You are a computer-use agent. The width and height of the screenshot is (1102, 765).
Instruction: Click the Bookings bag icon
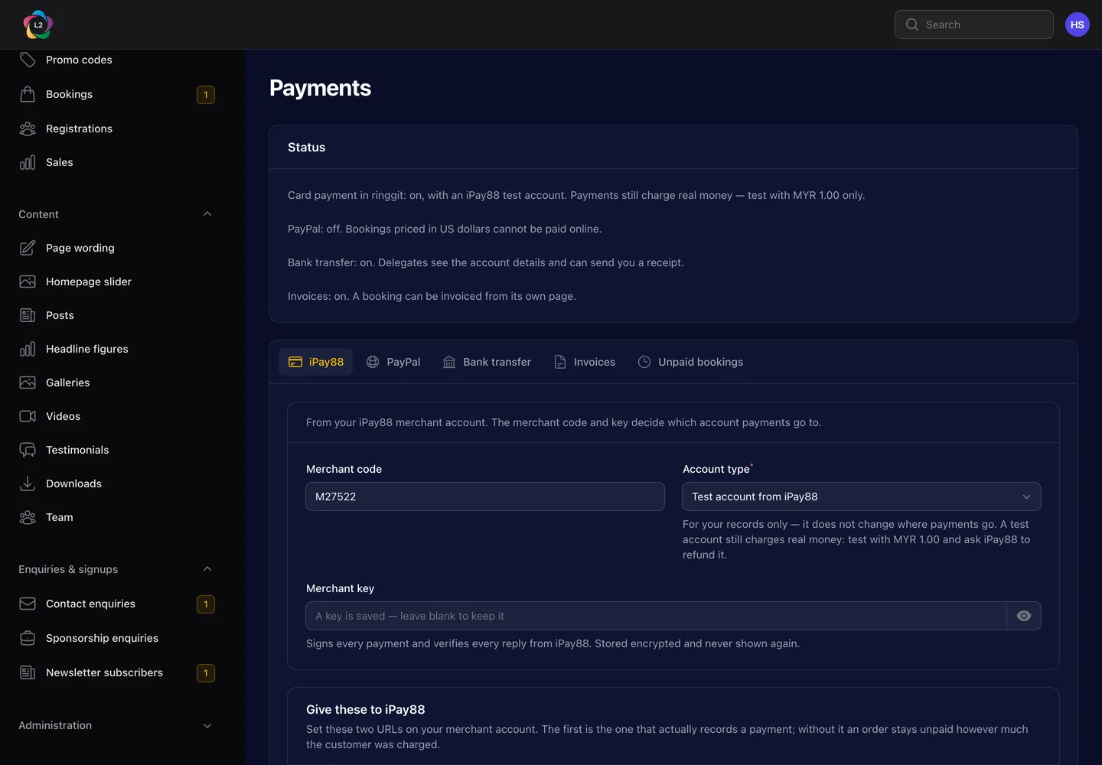(28, 94)
